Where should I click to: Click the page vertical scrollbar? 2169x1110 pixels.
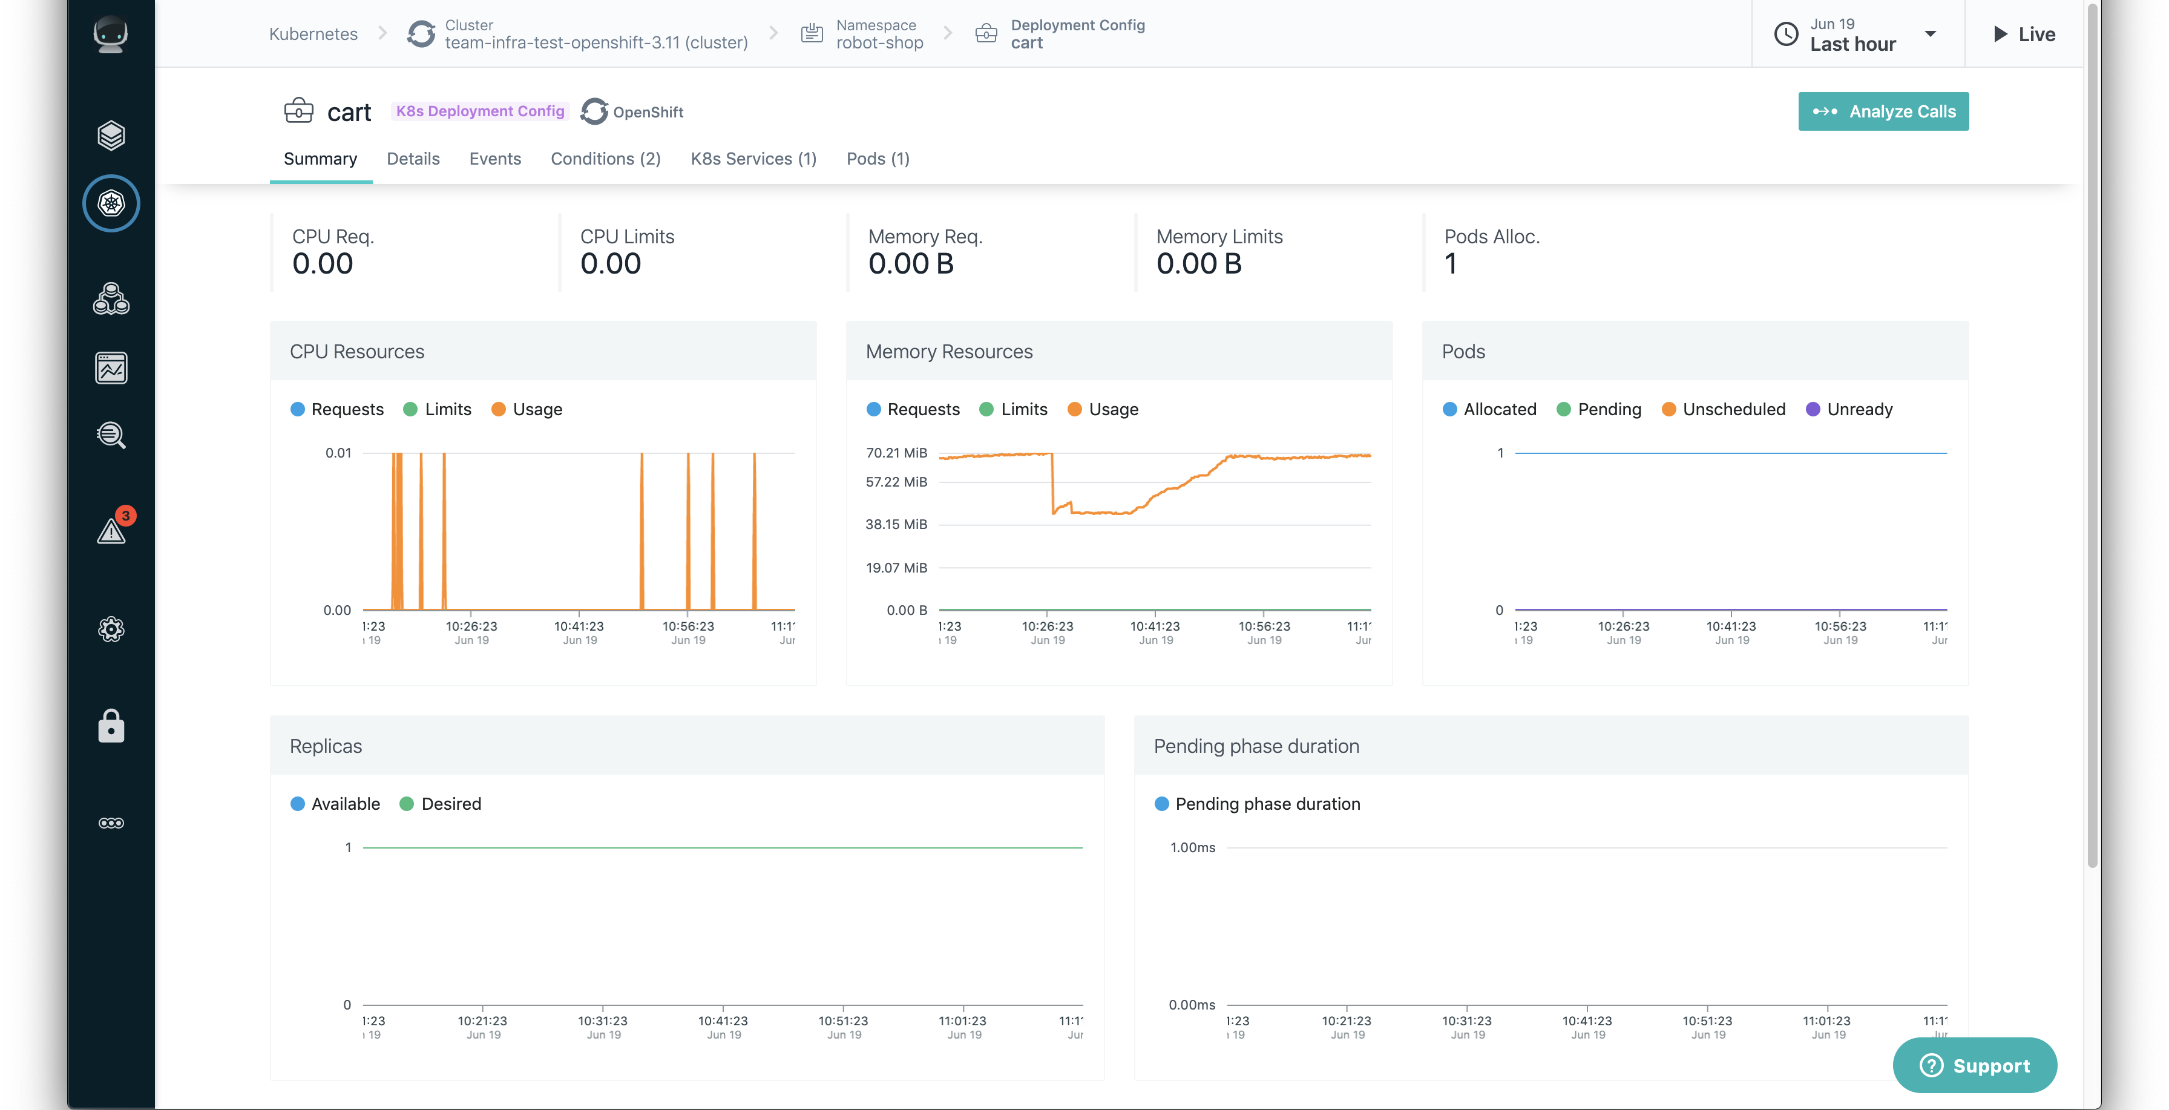tap(2092, 434)
